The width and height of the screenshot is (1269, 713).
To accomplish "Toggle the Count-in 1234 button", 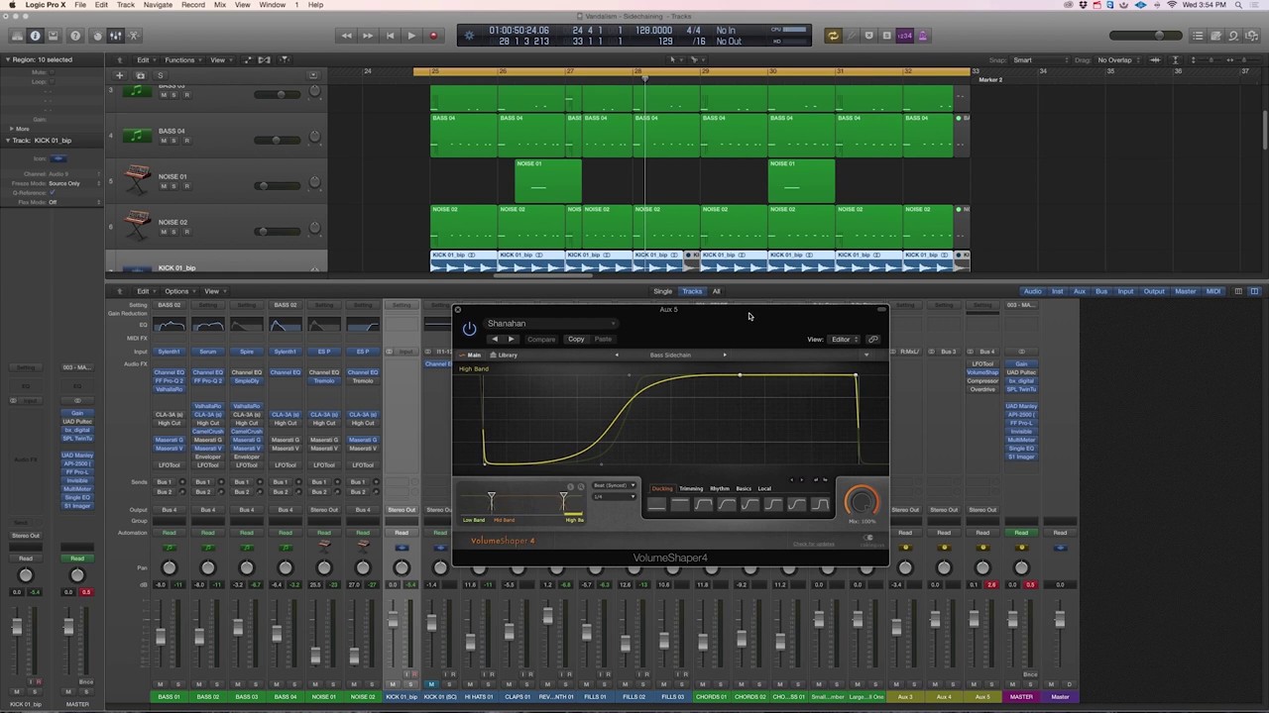I will click(x=904, y=36).
